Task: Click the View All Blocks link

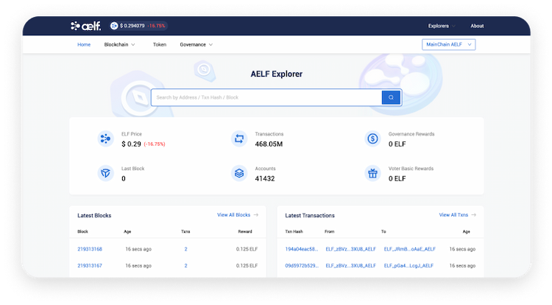Action: coord(233,215)
